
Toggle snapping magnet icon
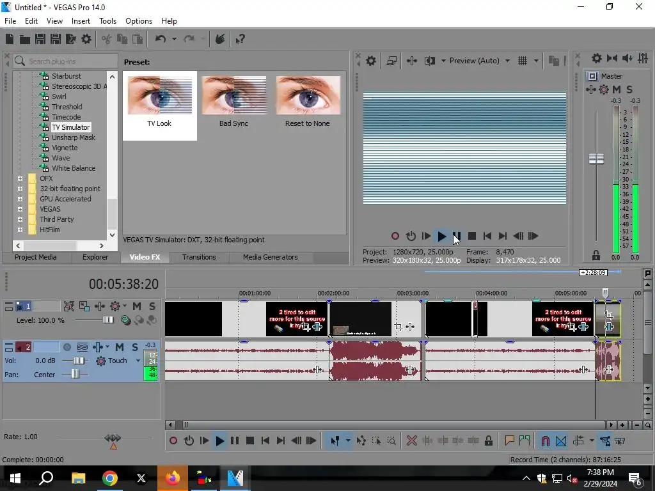click(545, 440)
